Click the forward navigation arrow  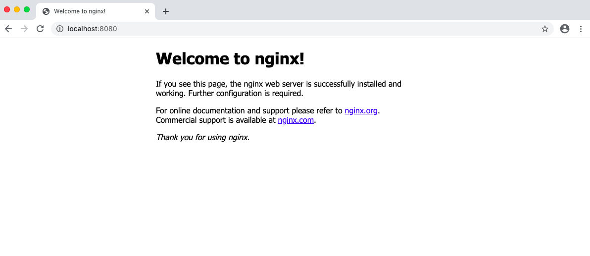click(x=24, y=29)
